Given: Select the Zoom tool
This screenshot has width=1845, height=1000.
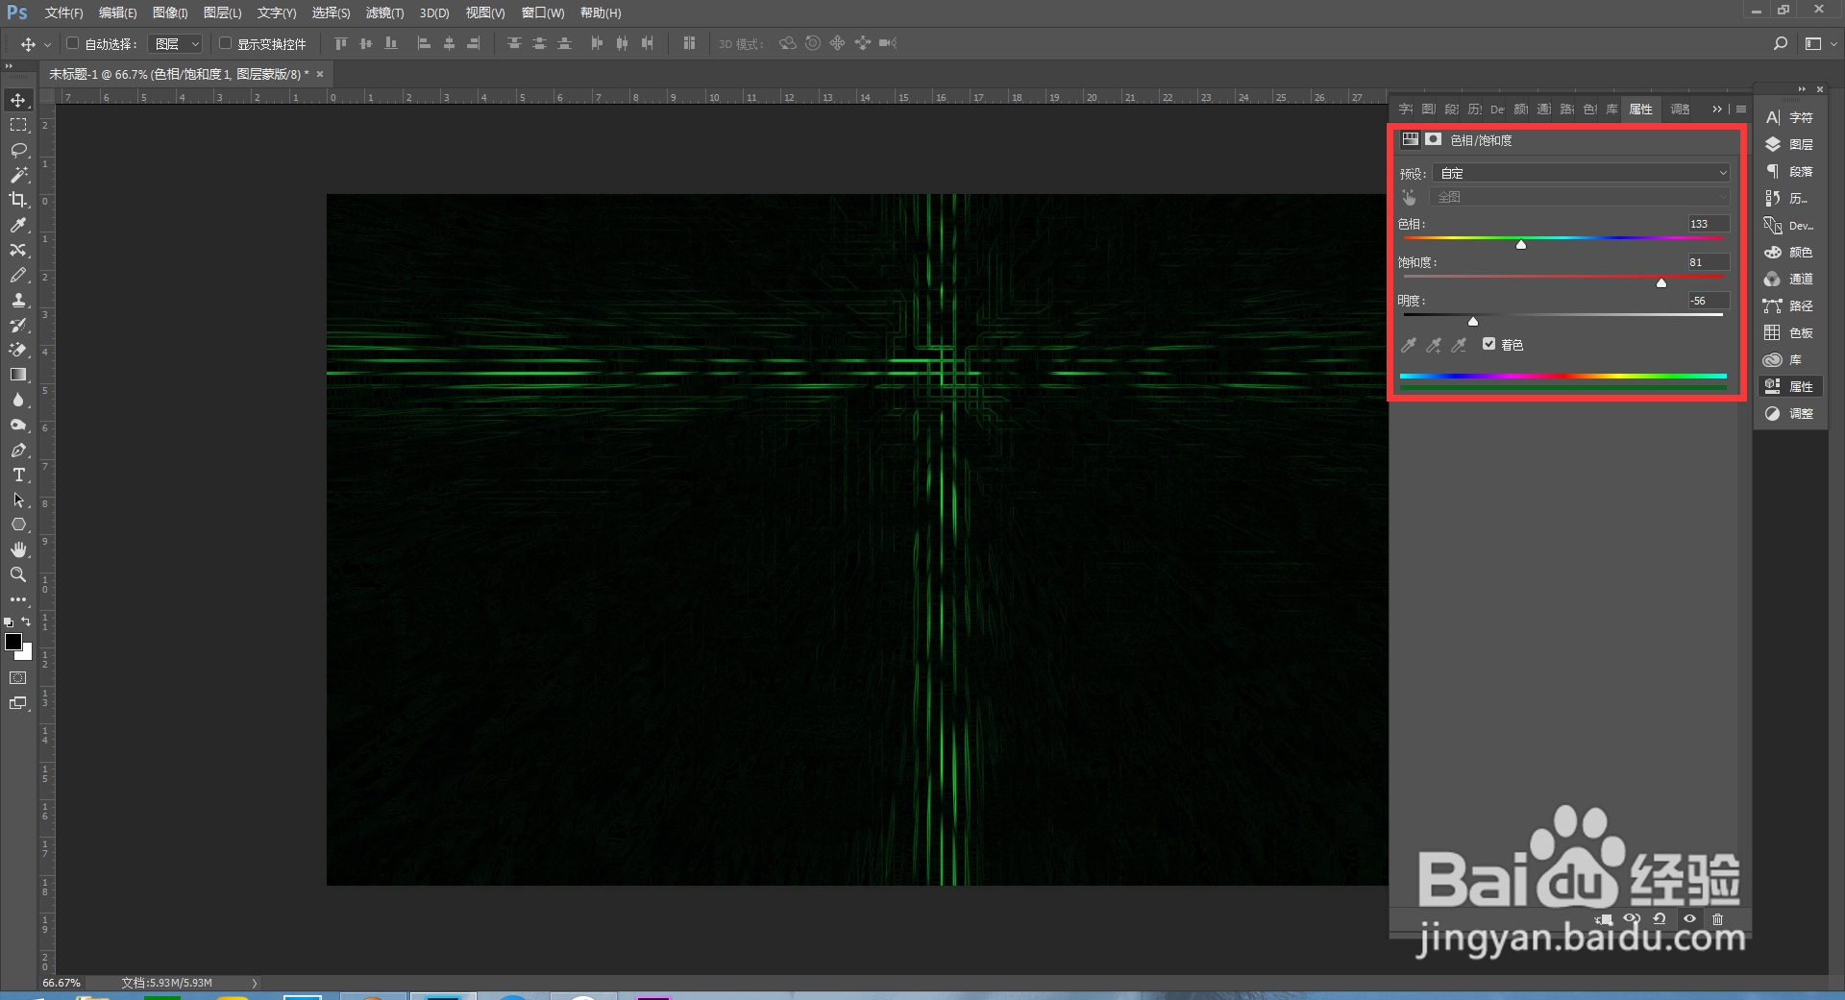Looking at the screenshot, I should point(18,574).
